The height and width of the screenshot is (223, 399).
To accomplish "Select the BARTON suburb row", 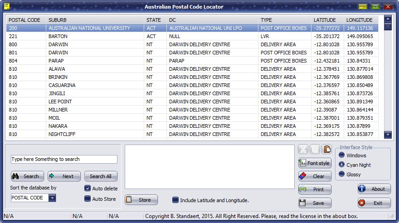I will coord(192,36).
